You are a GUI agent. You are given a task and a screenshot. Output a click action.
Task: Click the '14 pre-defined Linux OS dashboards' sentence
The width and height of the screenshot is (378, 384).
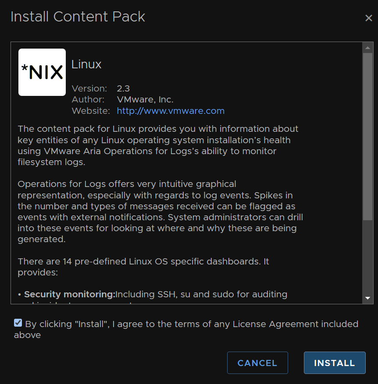point(143,267)
